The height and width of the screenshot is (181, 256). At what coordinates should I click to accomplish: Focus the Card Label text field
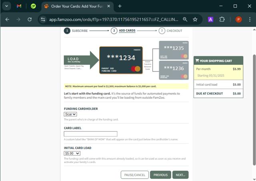pyautogui.click(x=91, y=134)
